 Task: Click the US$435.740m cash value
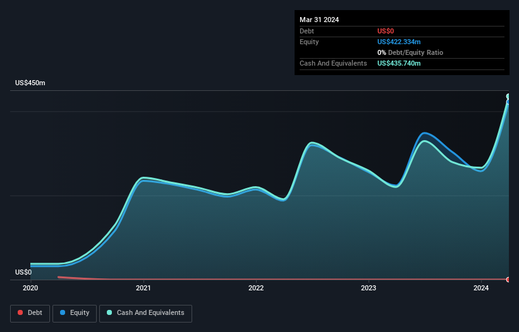399,63
